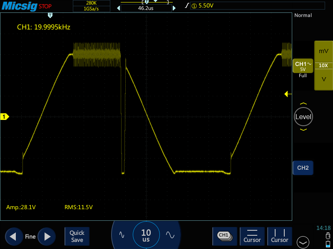The image size is (333, 249).
Task: Shift horizontal position left with arrow
Action: click(x=119, y=8)
